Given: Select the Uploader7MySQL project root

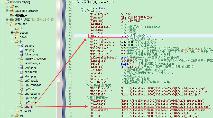Looking at the screenshot, I should pyautogui.click(x=21, y=2).
